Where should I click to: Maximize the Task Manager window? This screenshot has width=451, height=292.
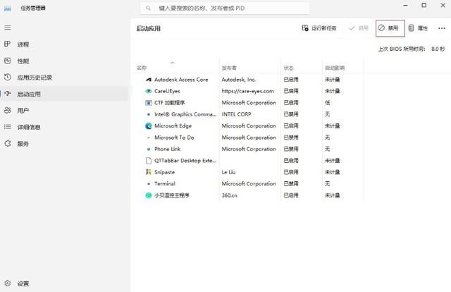coord(424,5)
